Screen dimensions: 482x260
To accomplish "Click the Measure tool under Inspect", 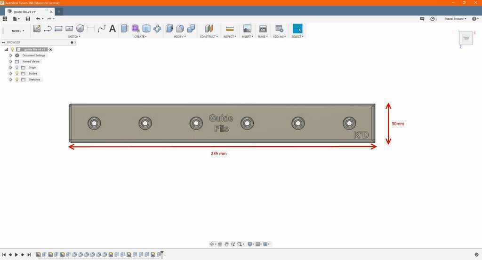I will (x=230, y=29).
